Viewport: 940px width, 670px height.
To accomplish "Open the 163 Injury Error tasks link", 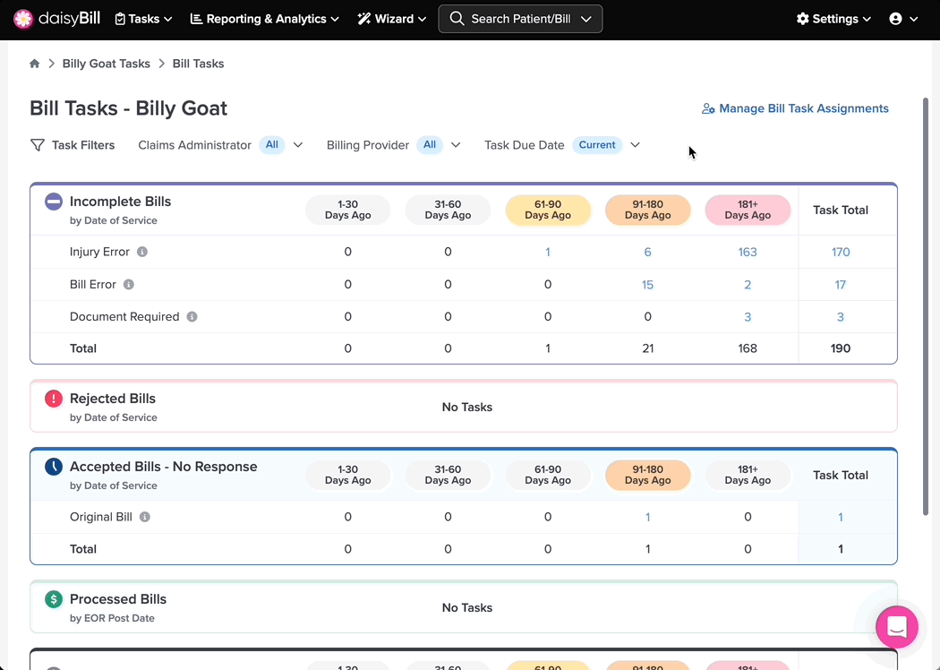I will 748,252.
